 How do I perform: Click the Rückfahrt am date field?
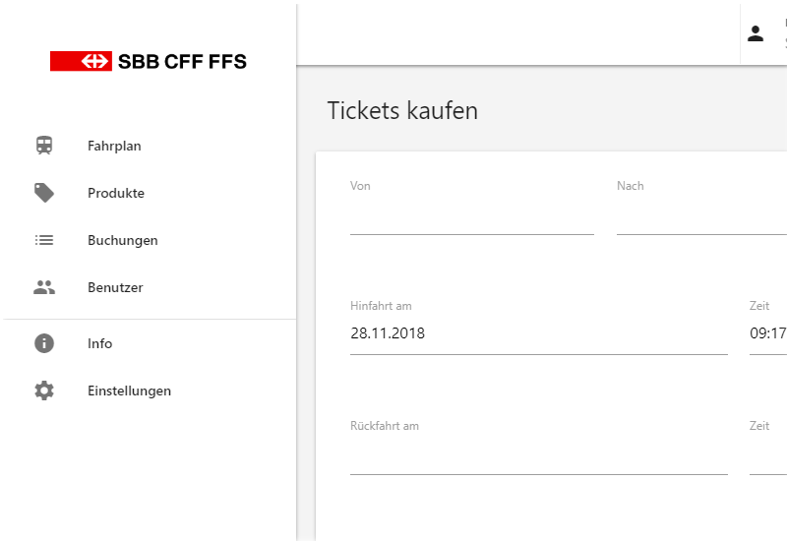click(x=538, y=453)
